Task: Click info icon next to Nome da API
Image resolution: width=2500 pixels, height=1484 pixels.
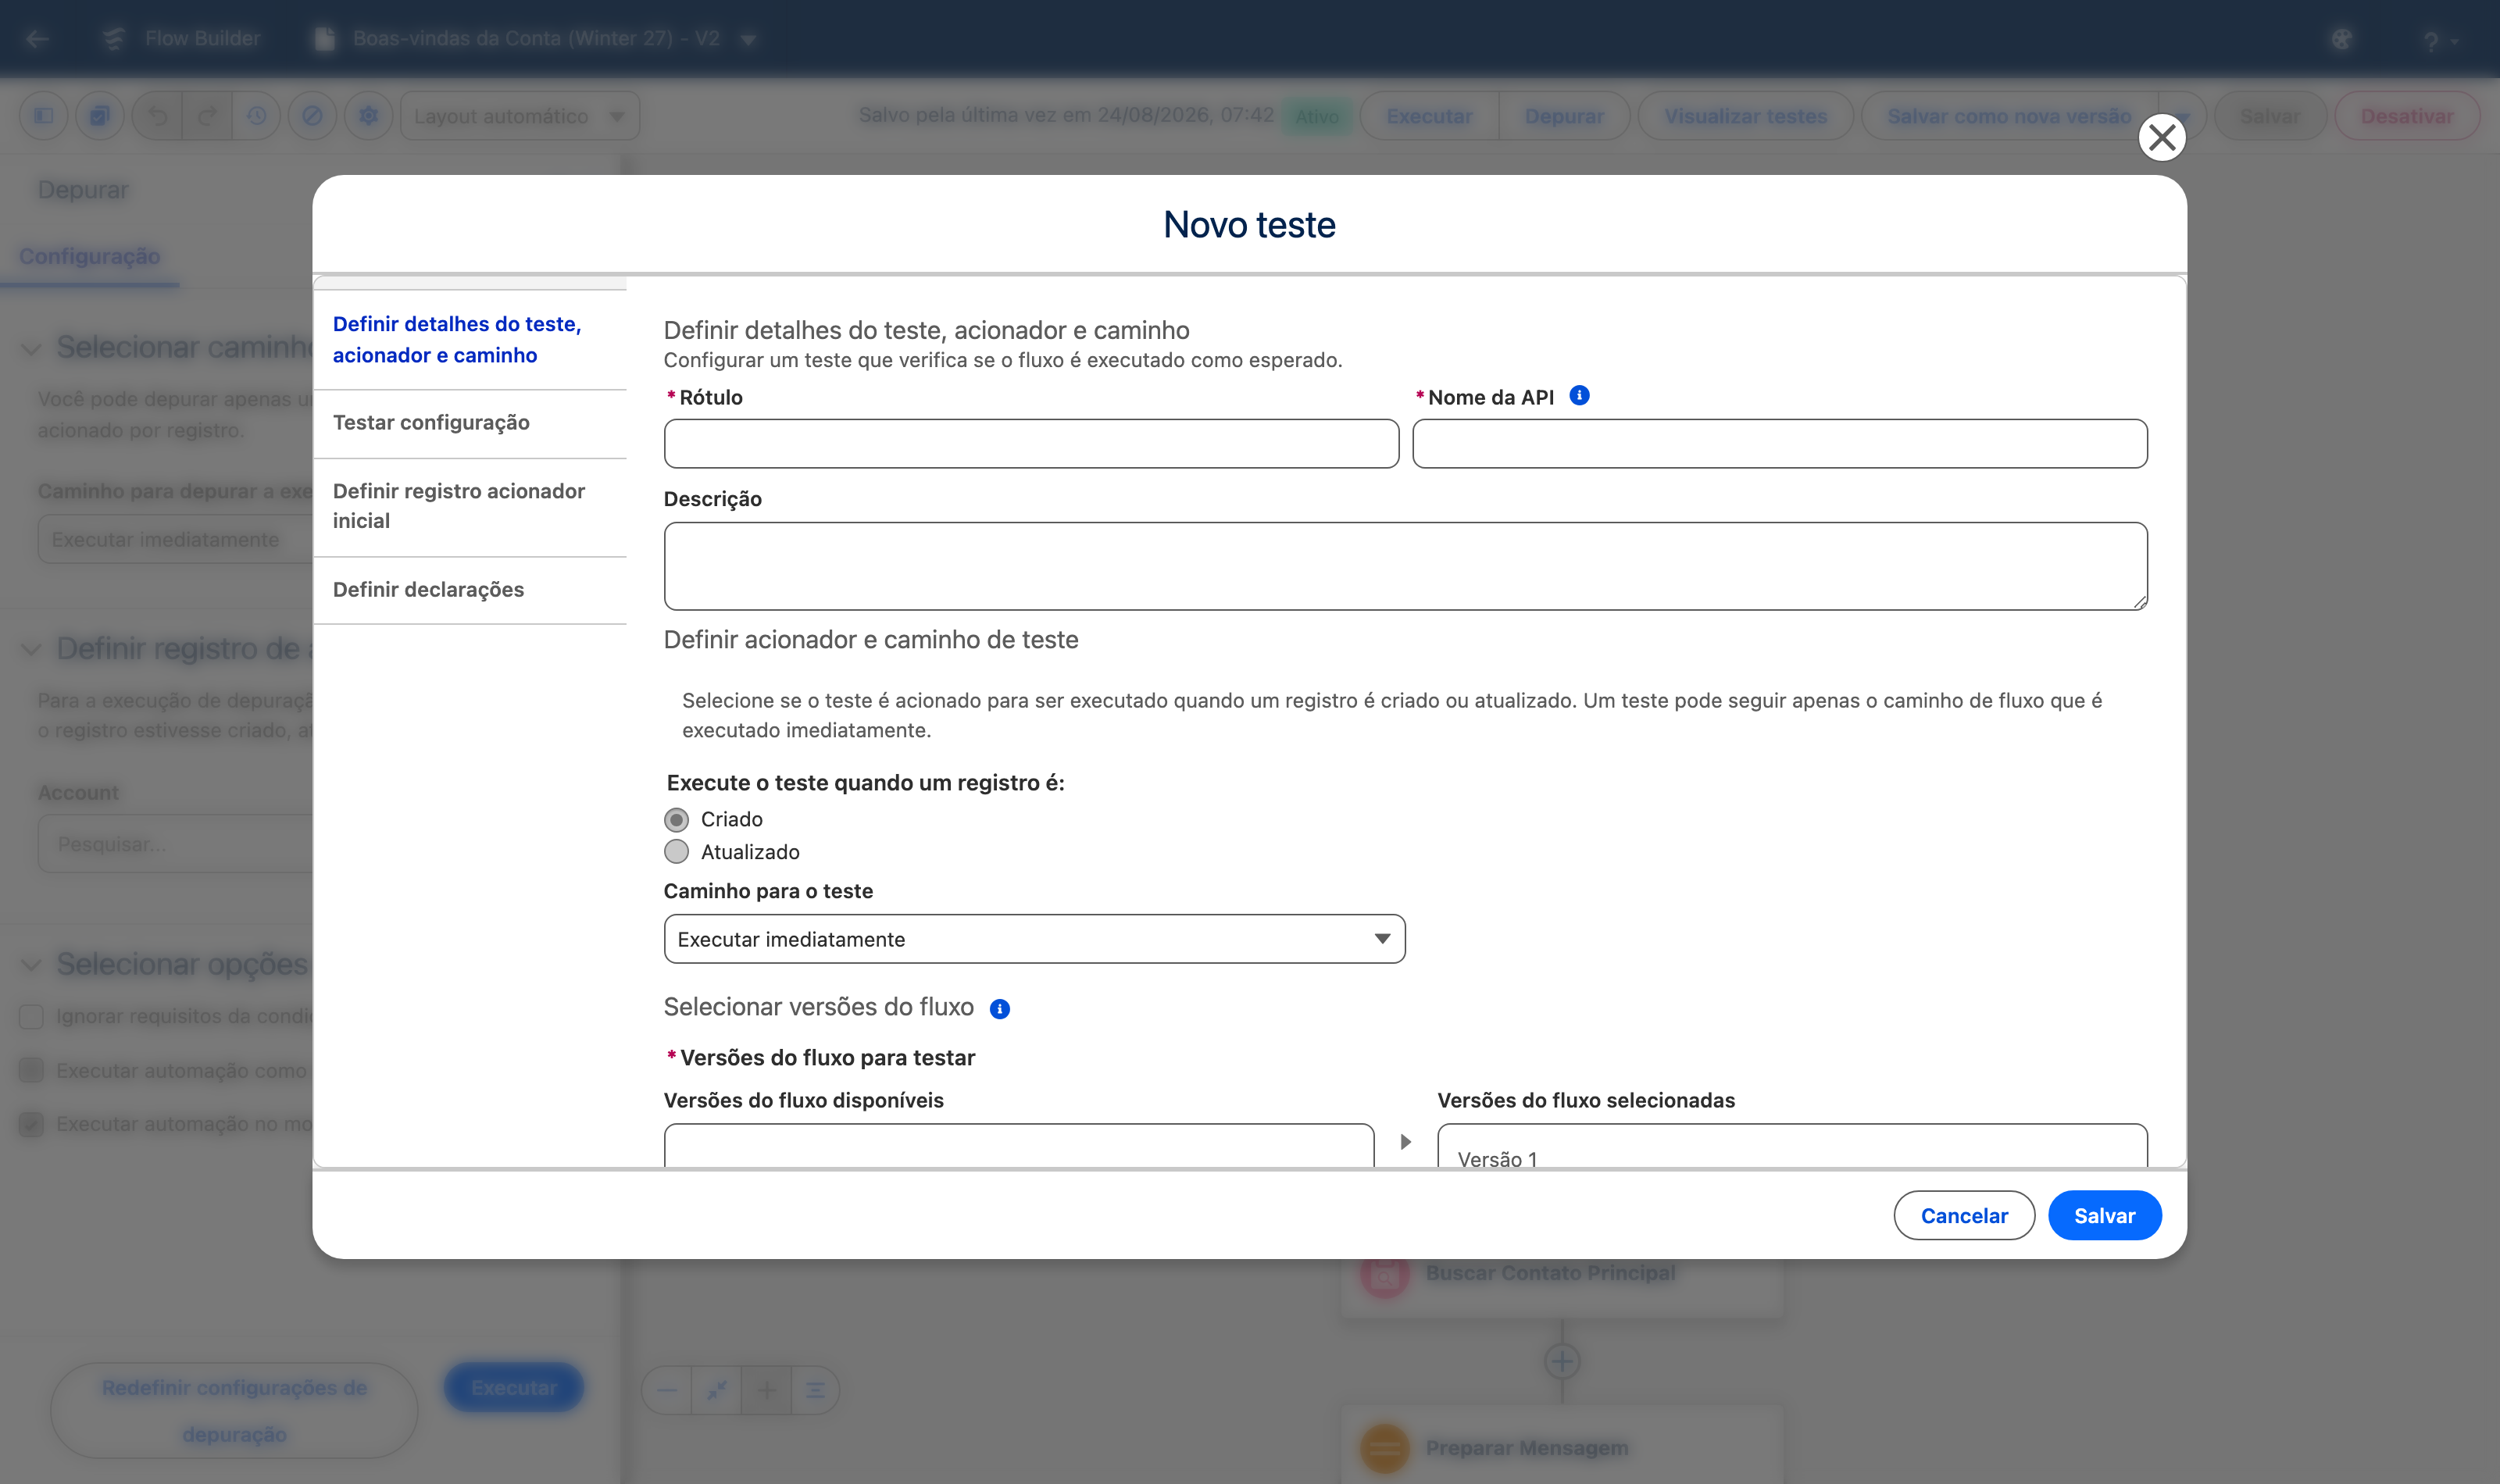Action: pyautogui.click(x=1579, y=396)
